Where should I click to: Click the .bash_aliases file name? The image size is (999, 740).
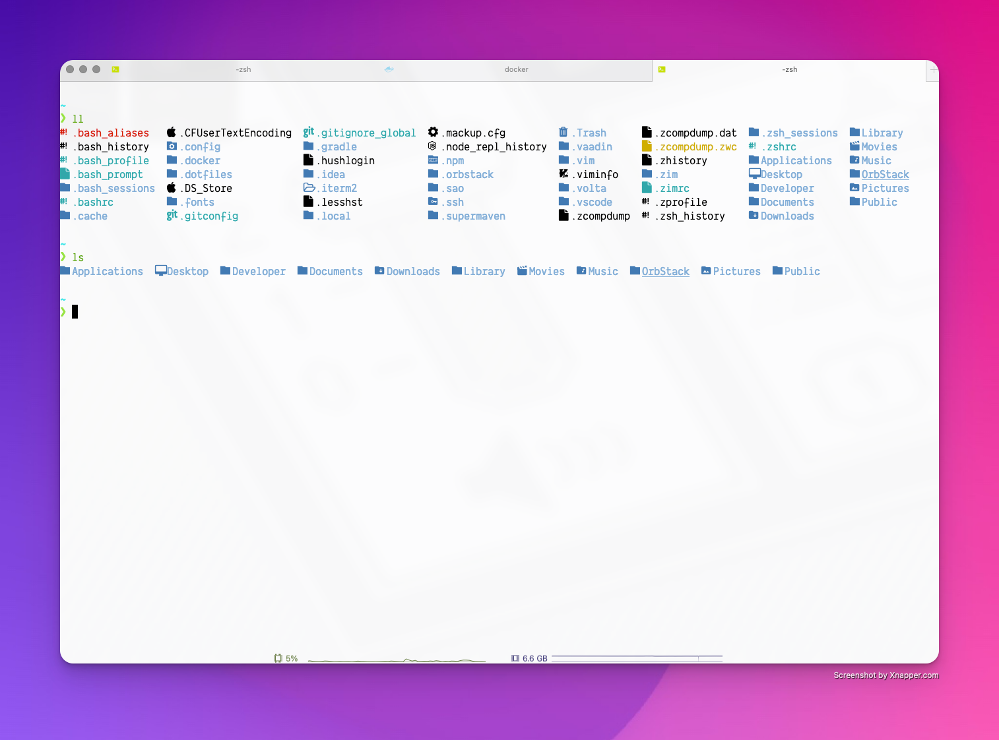[111, 133]
